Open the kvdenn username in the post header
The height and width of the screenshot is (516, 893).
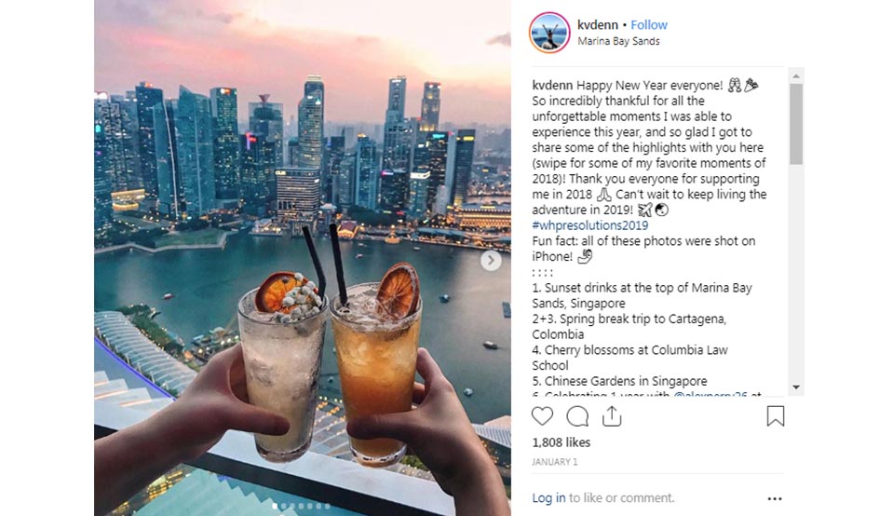598,25
